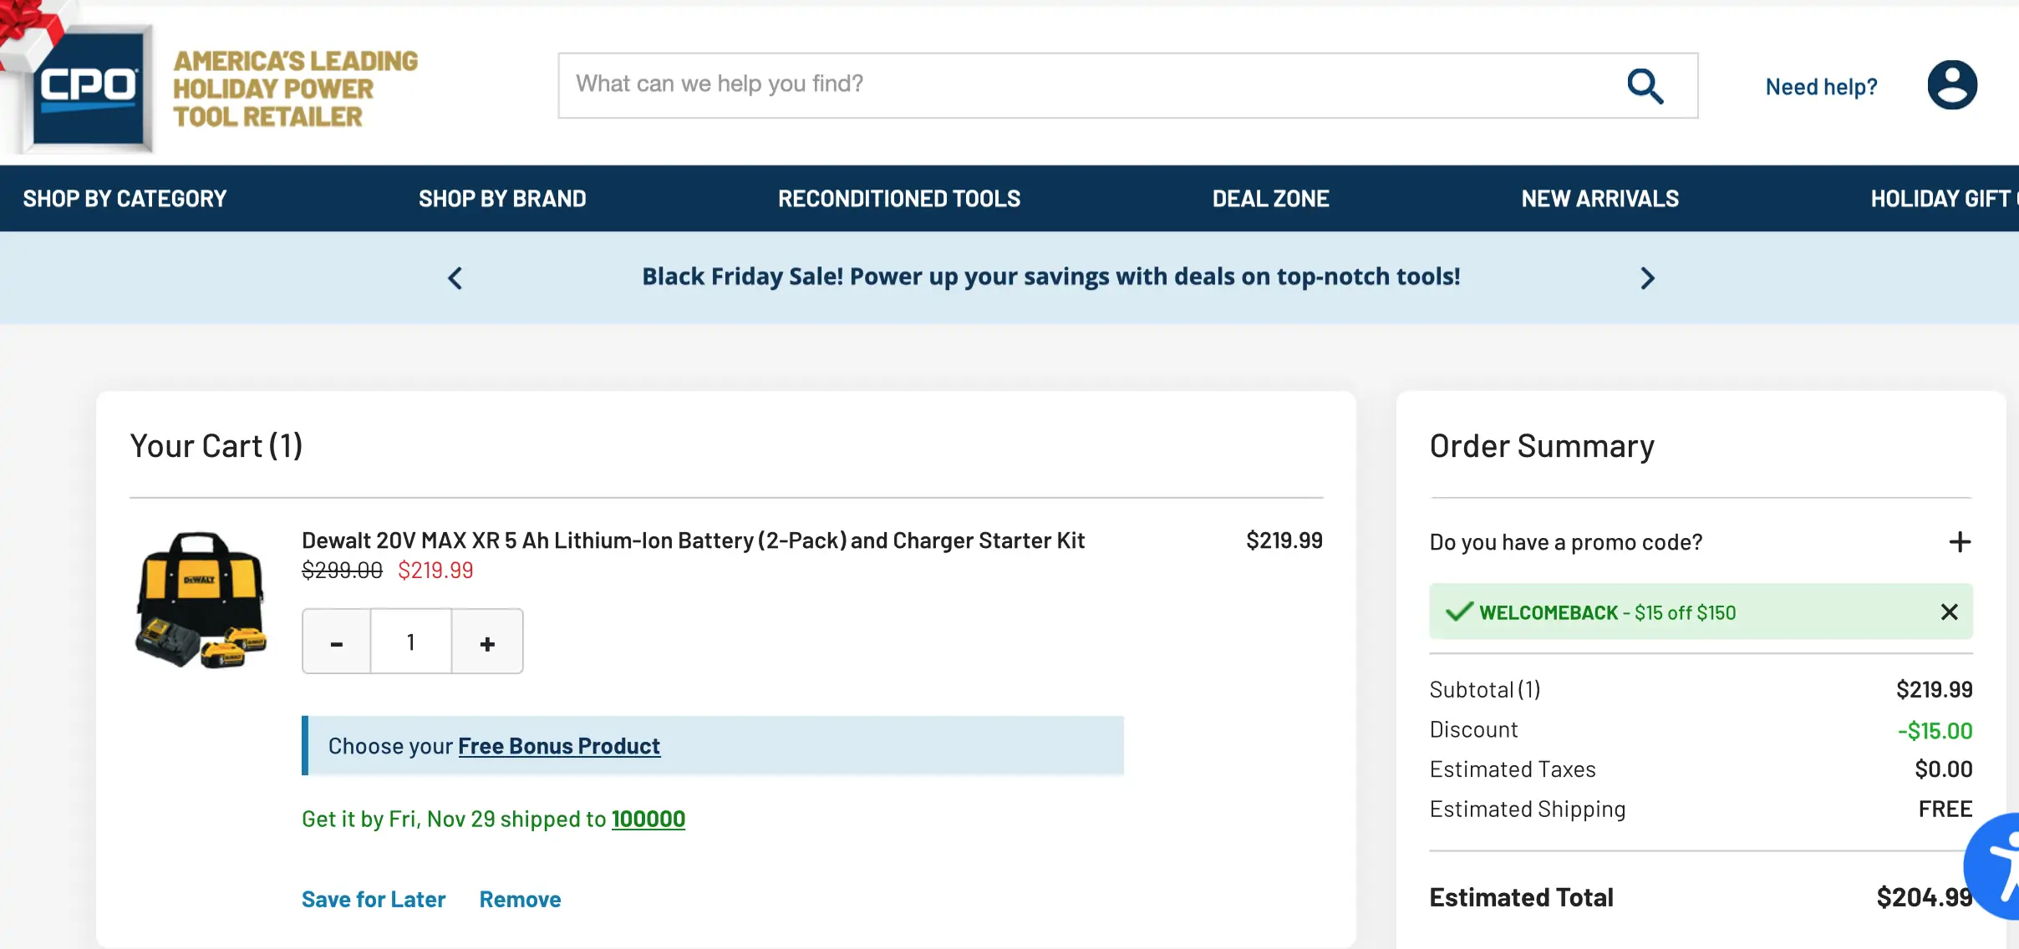The width and height of the screenshot is (2019, 949).
Task: Go to Reconditioned Tools
Action: 899,199
